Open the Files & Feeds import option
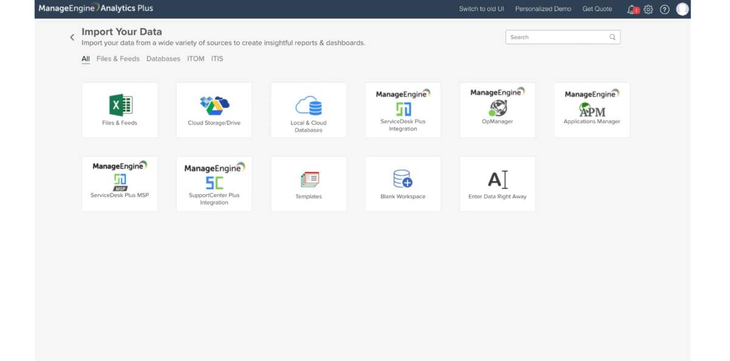The height and width of the screenshot is (361, 730). (x=119, y=109)
